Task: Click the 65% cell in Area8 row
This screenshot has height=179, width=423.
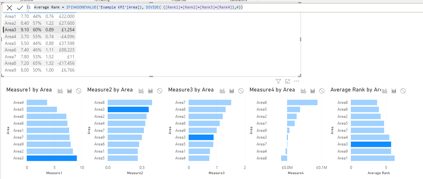Action: (x=37, y=63)
